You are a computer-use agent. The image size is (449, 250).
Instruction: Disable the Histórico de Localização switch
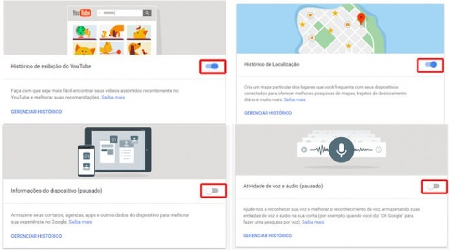[431, 65]
